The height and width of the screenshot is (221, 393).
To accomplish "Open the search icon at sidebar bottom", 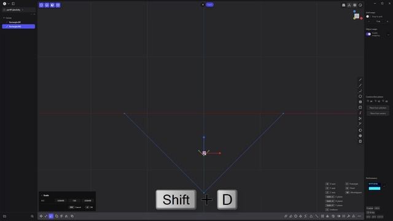I will click(x=32, y=216).
